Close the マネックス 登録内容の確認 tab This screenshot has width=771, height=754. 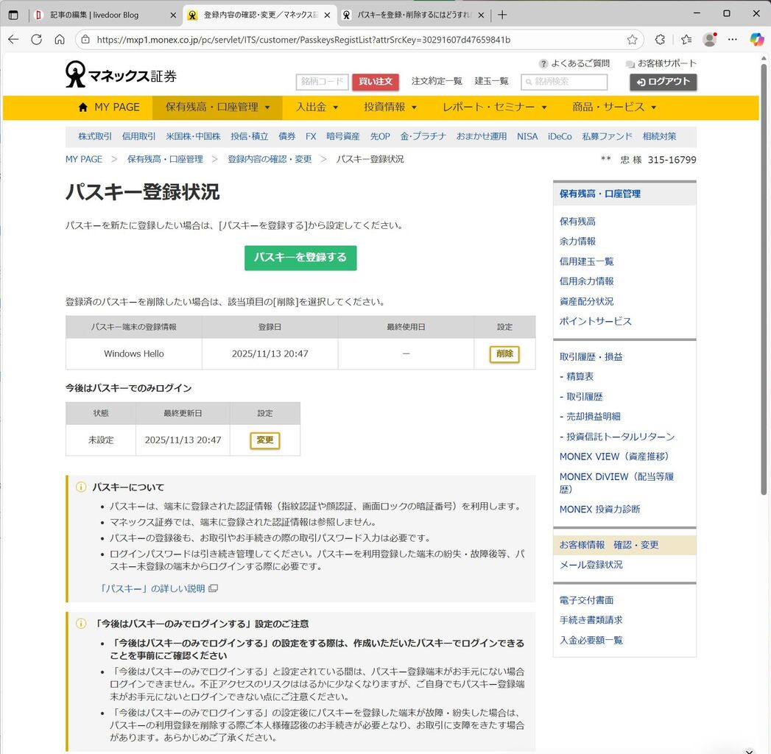pyautogui.click(x=327, y=15)
